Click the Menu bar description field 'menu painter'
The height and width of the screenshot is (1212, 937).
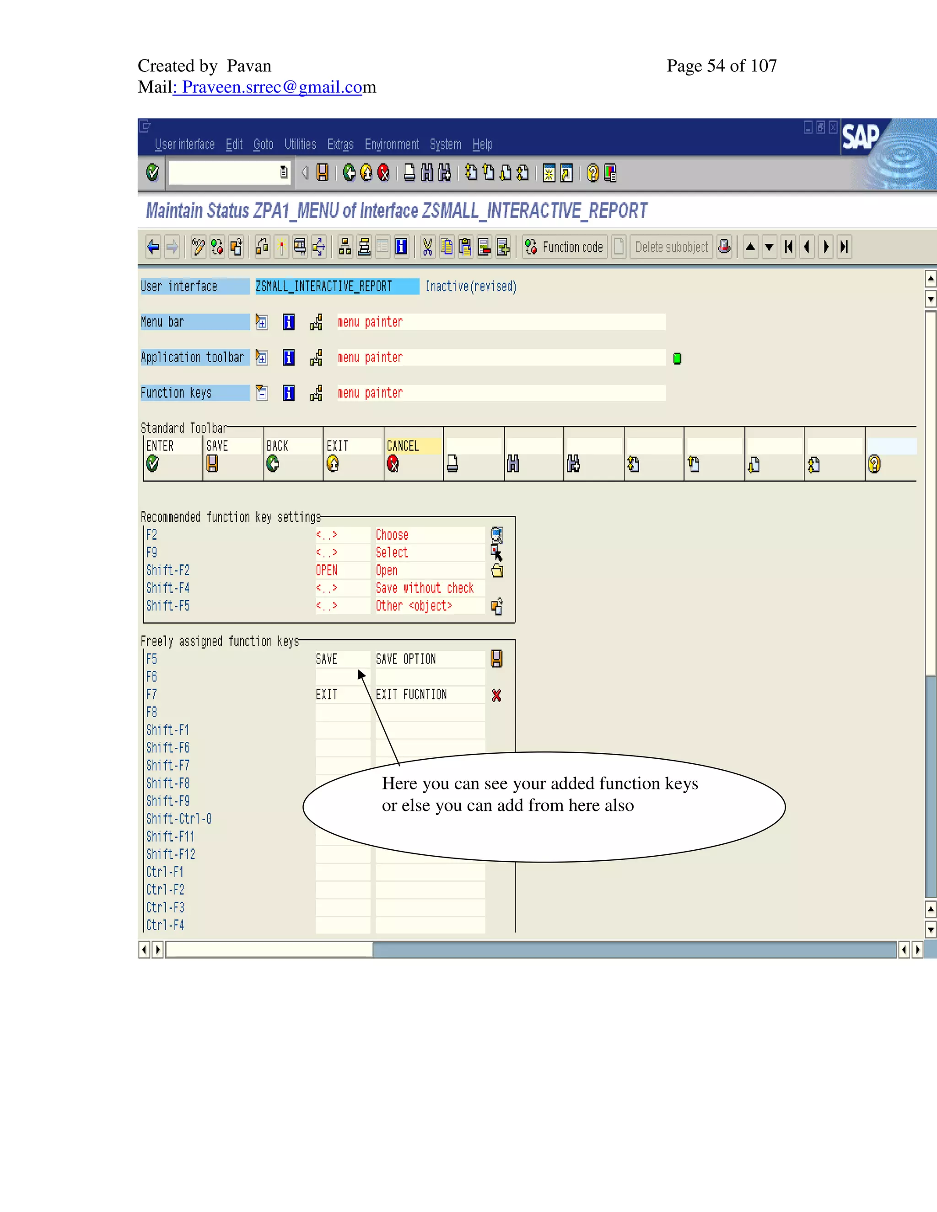click(501, 322)
